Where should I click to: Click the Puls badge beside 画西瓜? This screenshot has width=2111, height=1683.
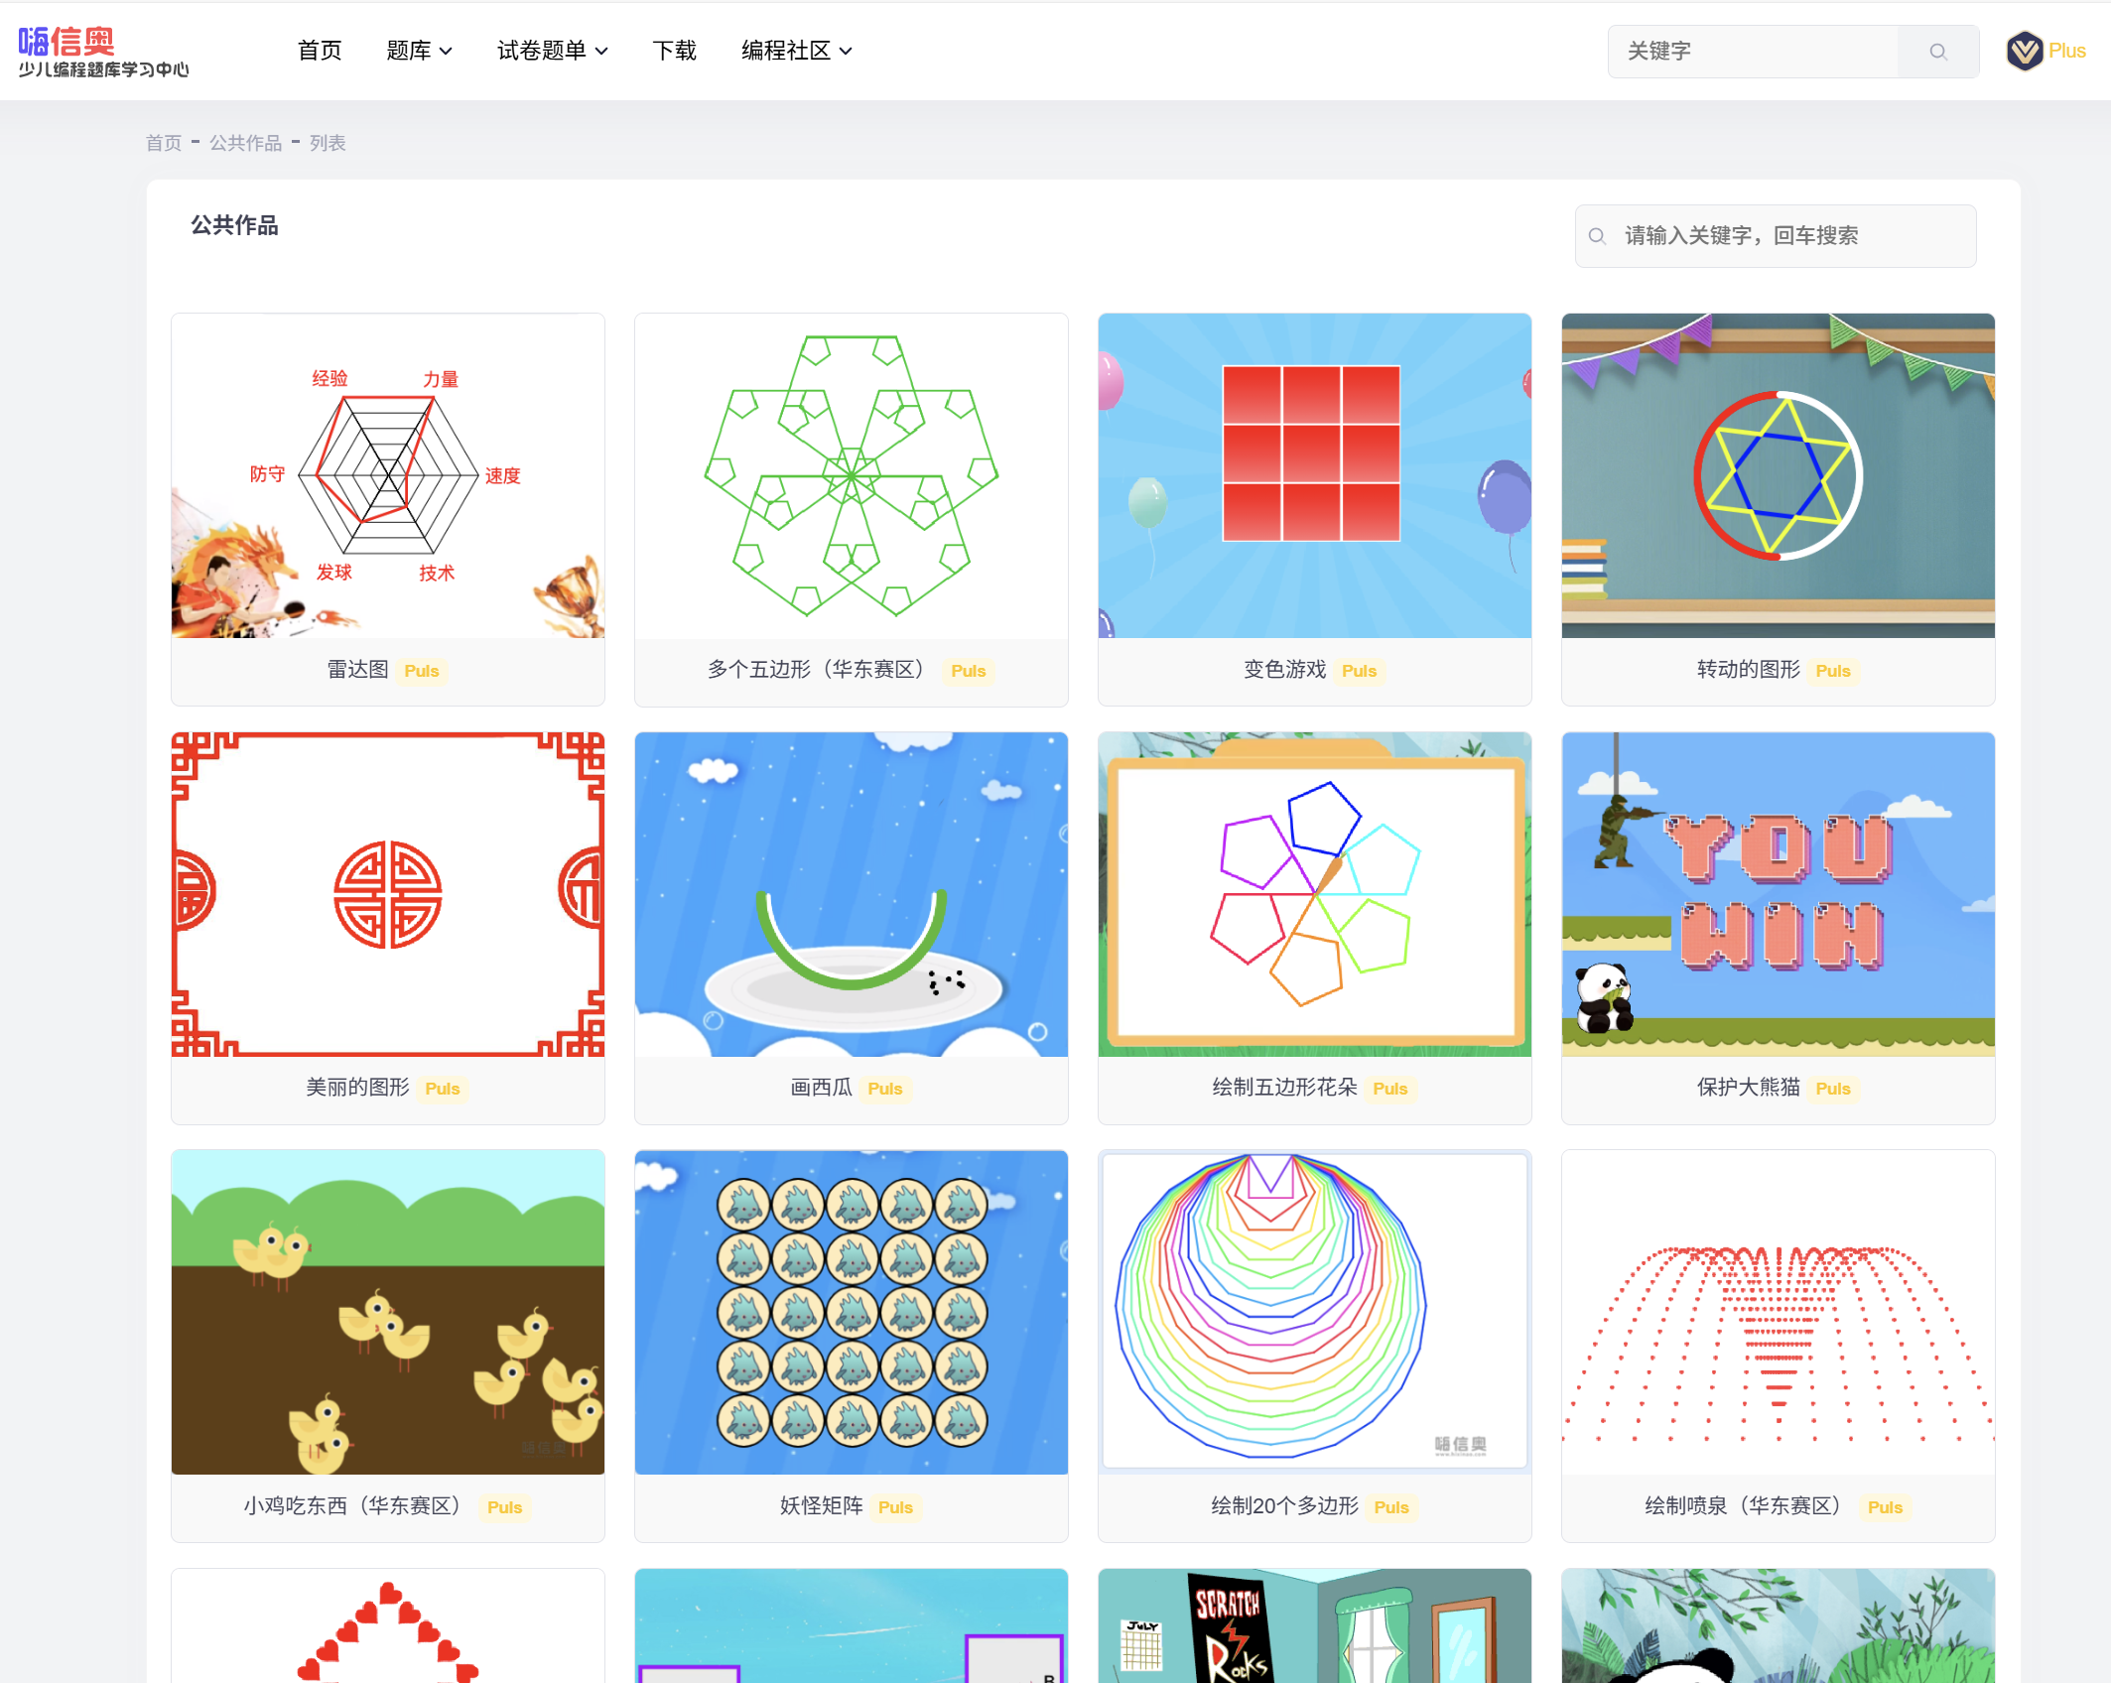point(884,1089)
